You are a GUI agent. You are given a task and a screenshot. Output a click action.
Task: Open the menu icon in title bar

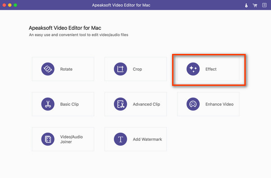(264, 5)
